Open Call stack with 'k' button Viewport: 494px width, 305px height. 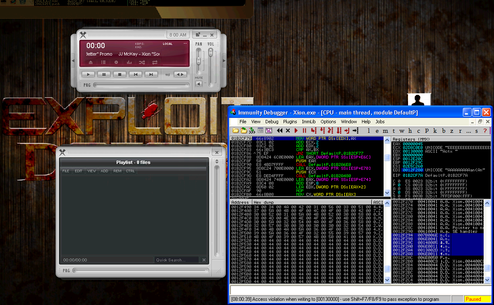pyautogui.click(x=435, y=131)
